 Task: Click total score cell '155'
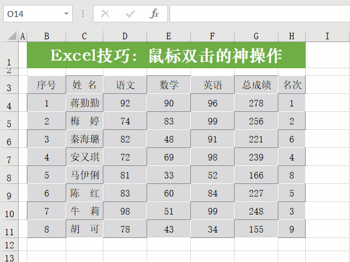click(x=256, y=229)
